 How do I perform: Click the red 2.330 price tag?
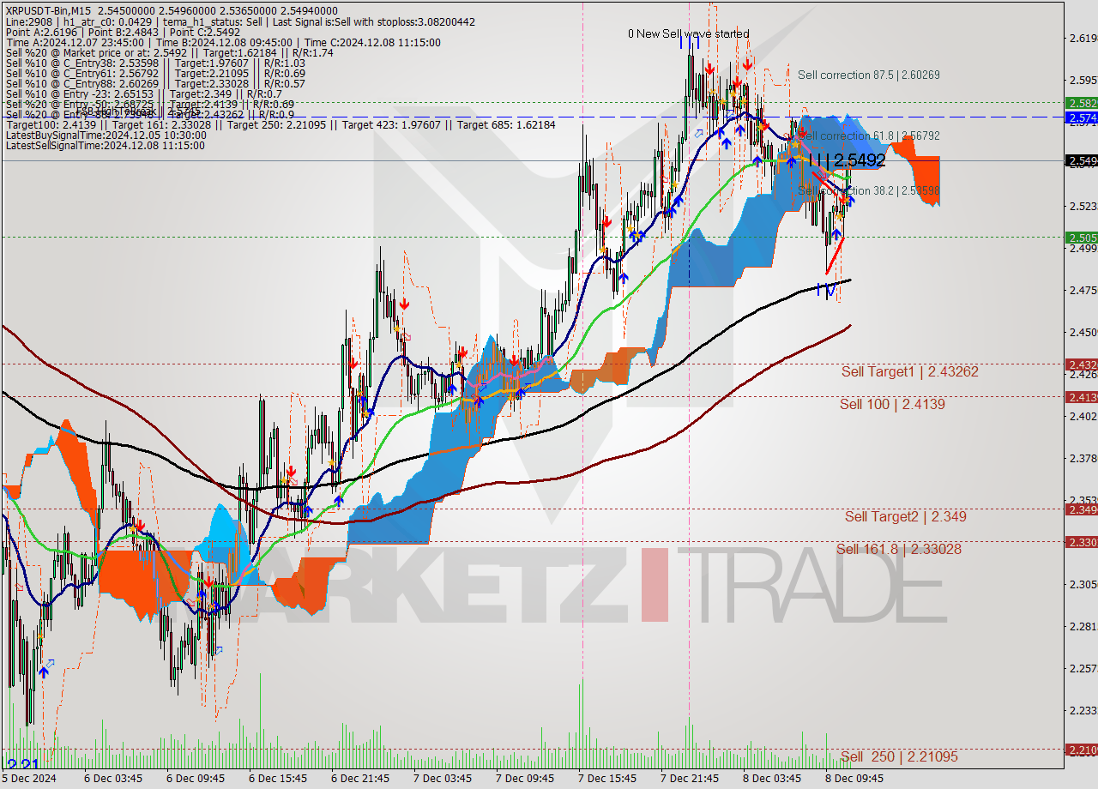click(1081, 542)
